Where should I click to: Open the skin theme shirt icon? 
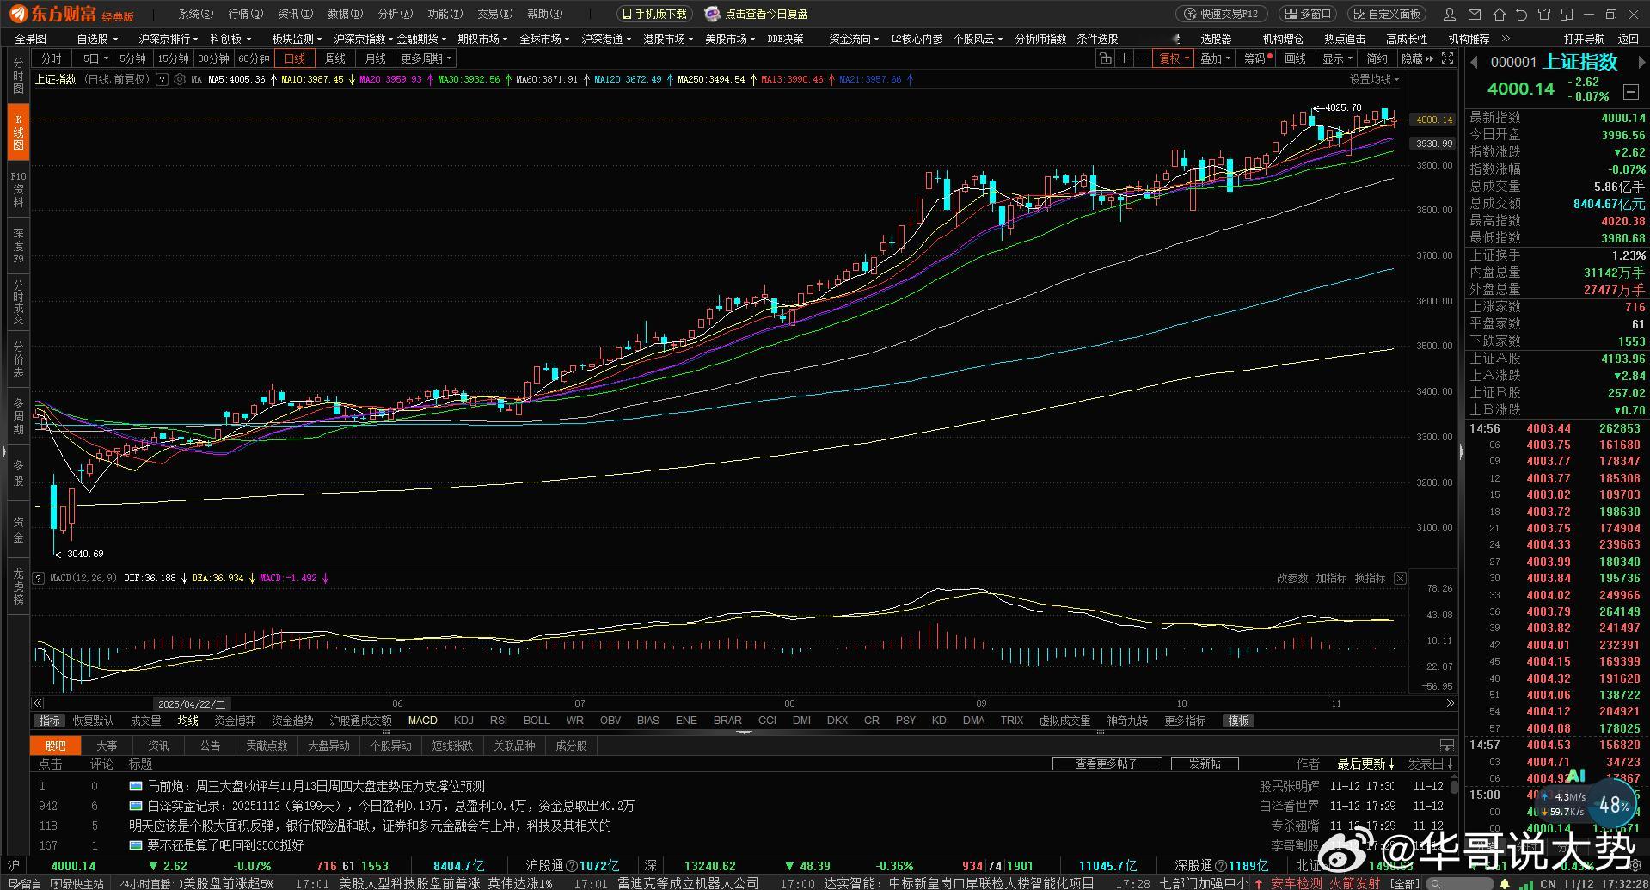pos(1544,14)
